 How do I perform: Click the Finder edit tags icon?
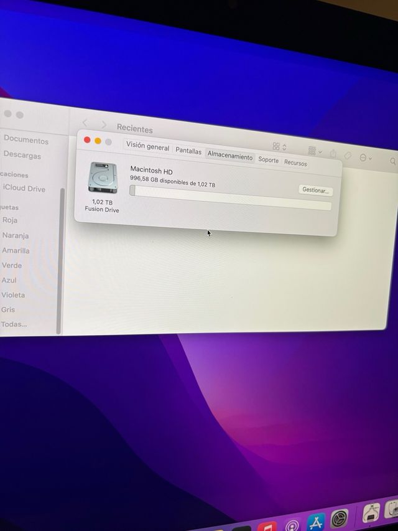[348, 156]
